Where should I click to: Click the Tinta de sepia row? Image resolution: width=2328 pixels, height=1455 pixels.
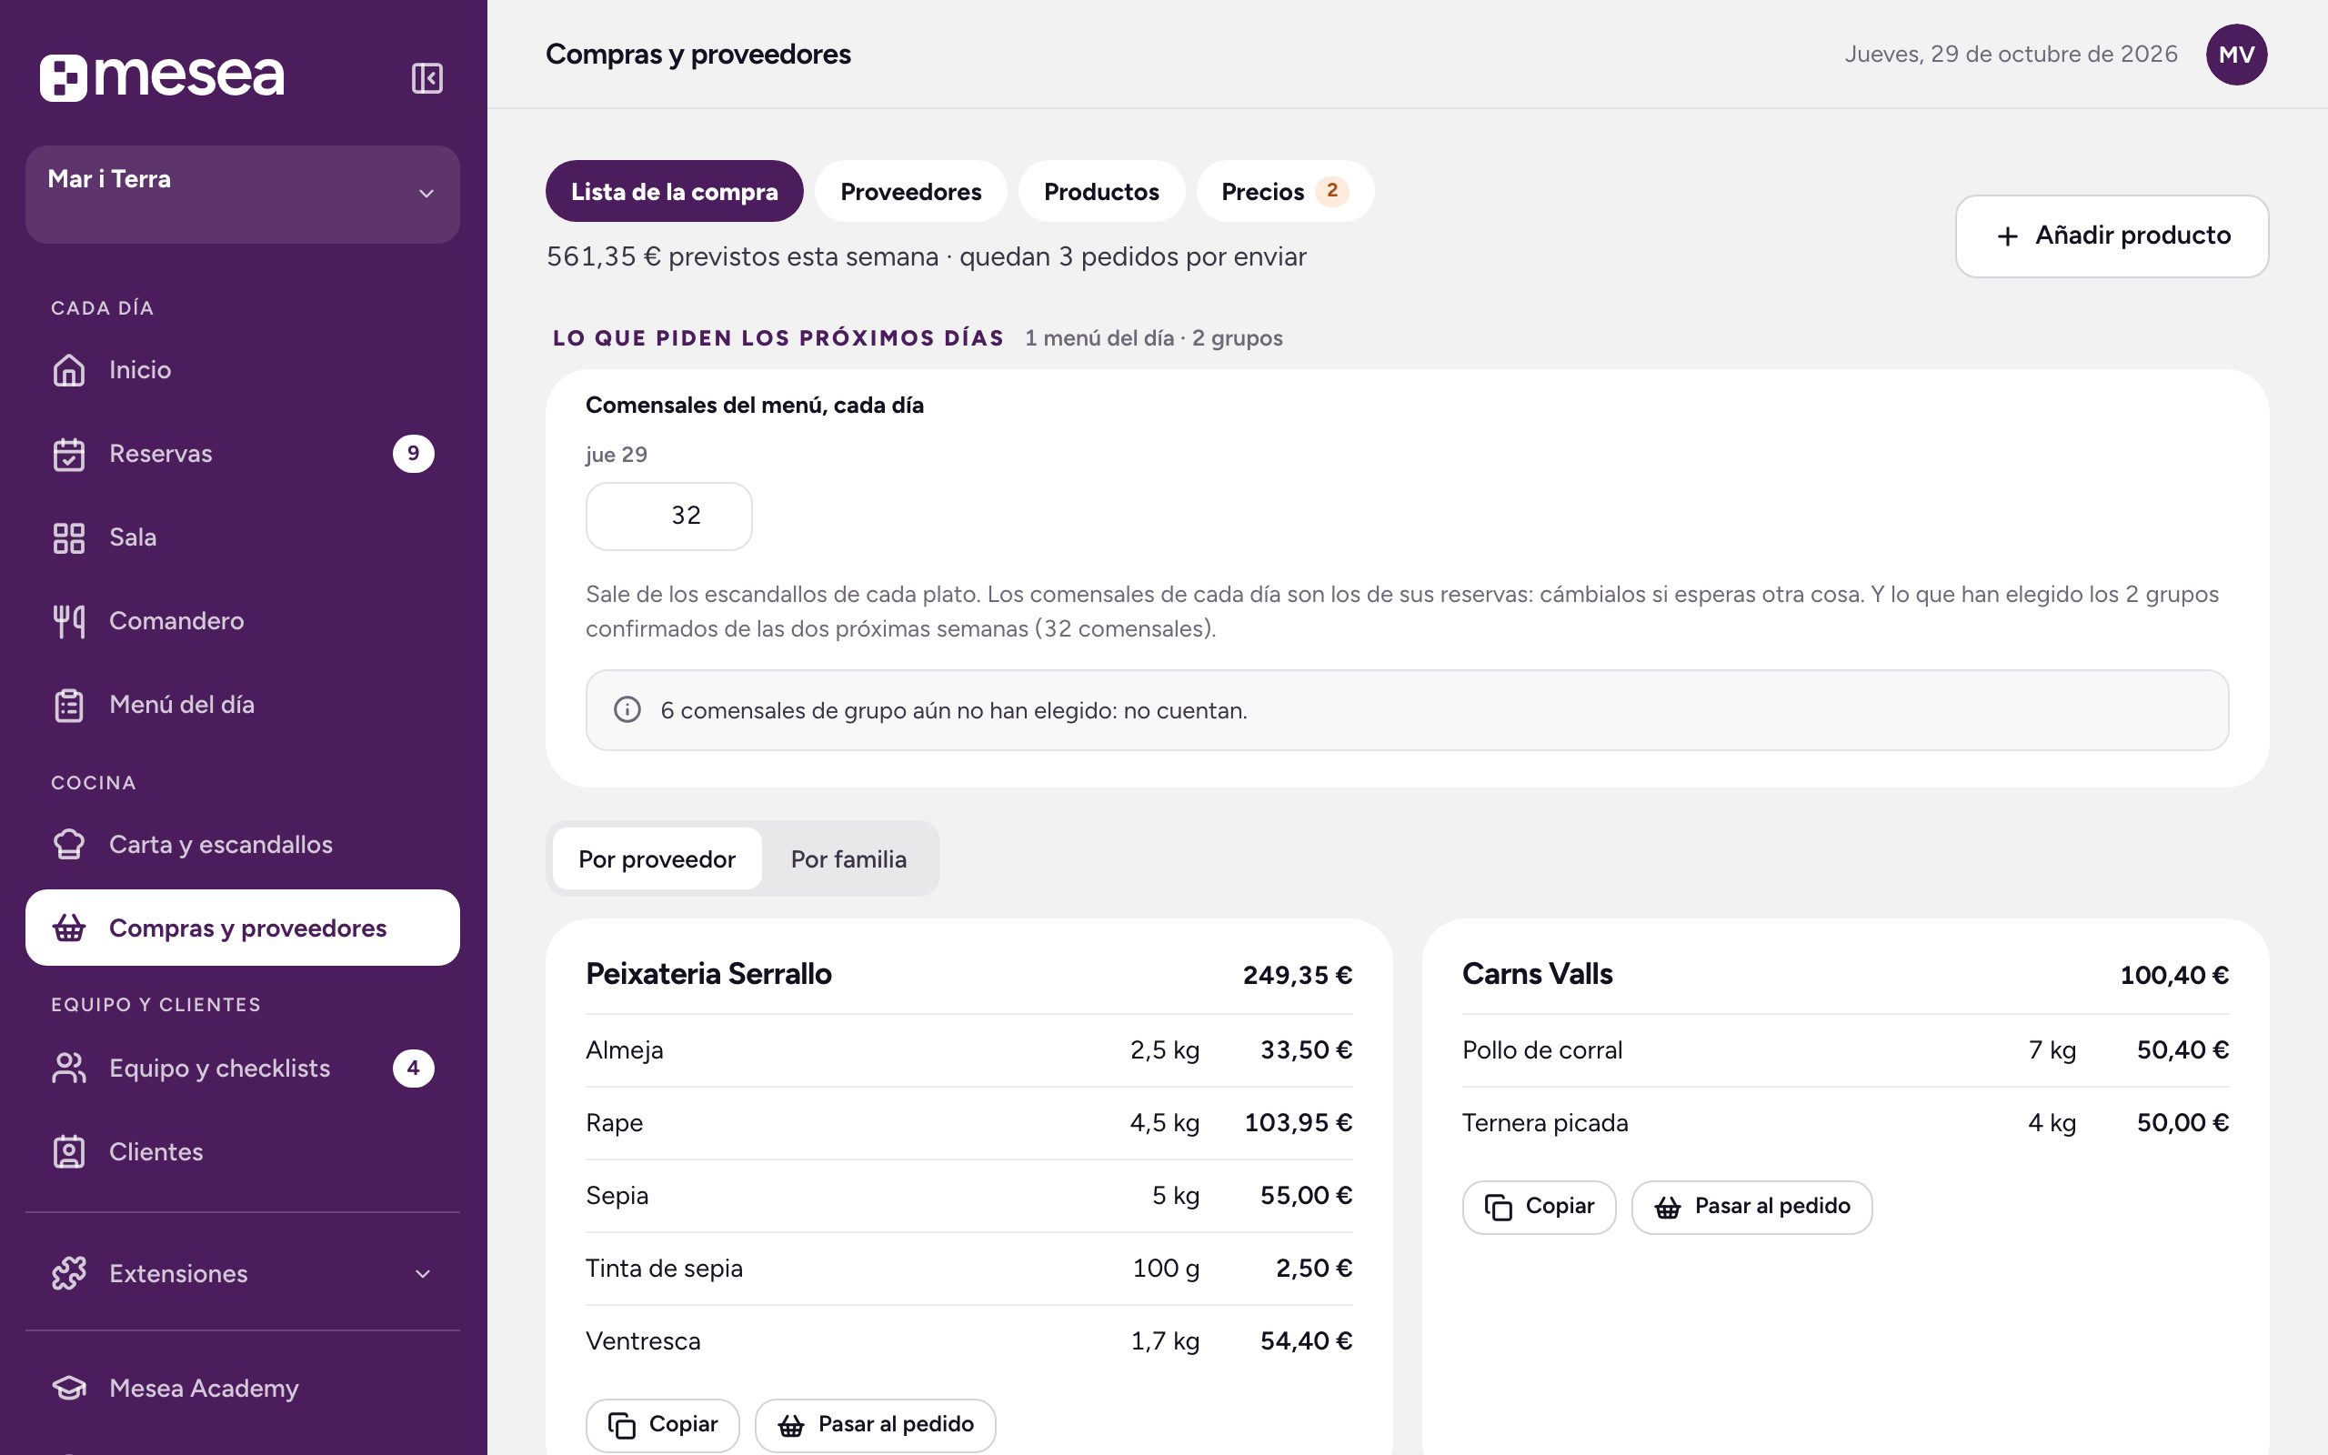(968, 1269)
